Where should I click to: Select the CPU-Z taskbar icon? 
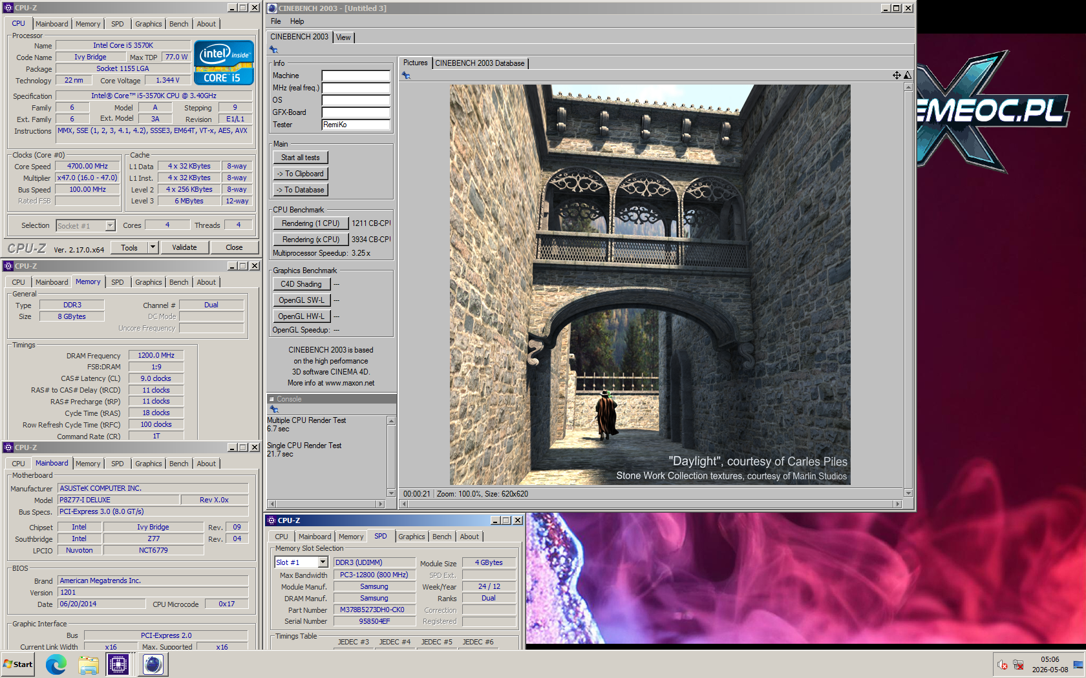point(118,664)
